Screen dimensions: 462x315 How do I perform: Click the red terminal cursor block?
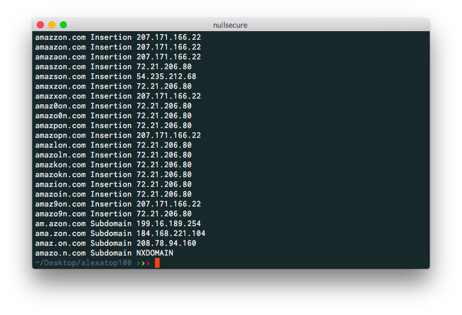coord(157,263)
